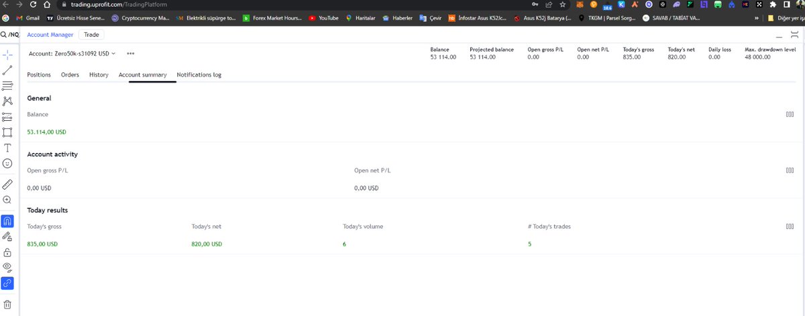Open the browser Extensions puzzle icon
The image size is (805, 316).
[x=773, y=5]
